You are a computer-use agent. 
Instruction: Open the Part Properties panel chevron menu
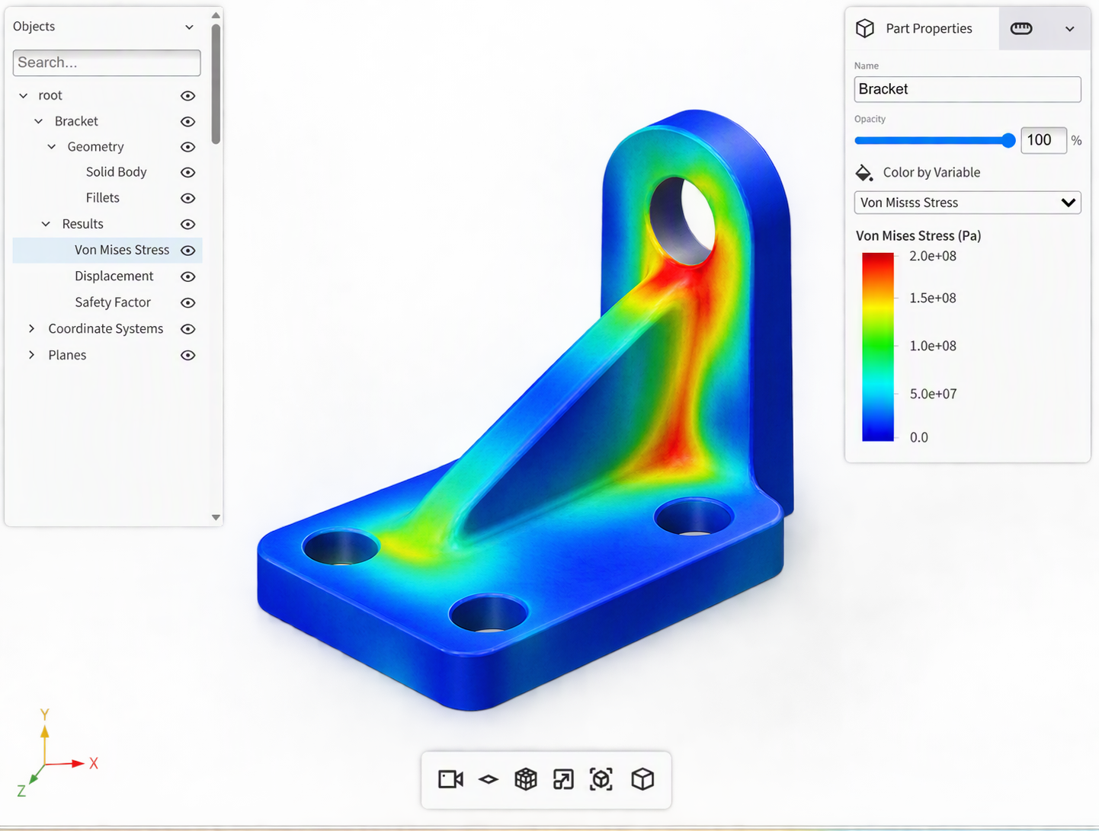click(1070, 29)
